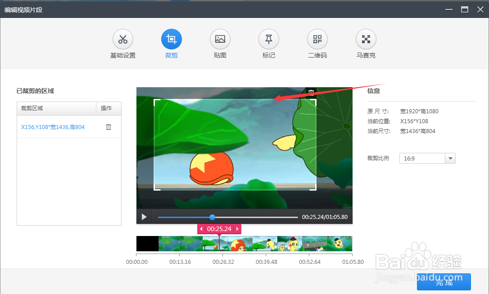Open the 马赛克 mosaic tool

[x=366, y=39]
